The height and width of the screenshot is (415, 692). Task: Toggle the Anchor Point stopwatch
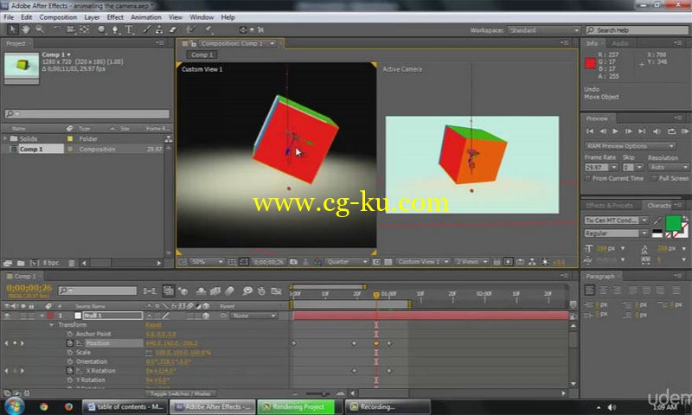[70, 334]
